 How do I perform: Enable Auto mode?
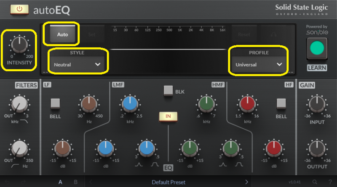62,34
